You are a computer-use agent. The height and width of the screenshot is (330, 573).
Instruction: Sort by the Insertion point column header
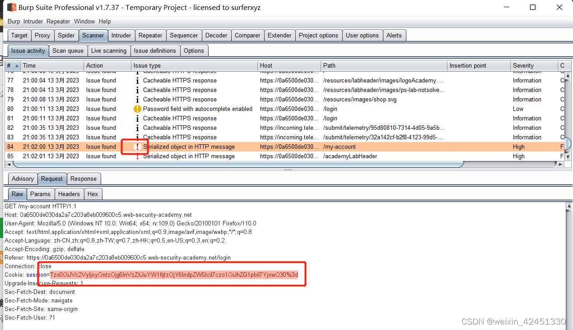point(479,66)
